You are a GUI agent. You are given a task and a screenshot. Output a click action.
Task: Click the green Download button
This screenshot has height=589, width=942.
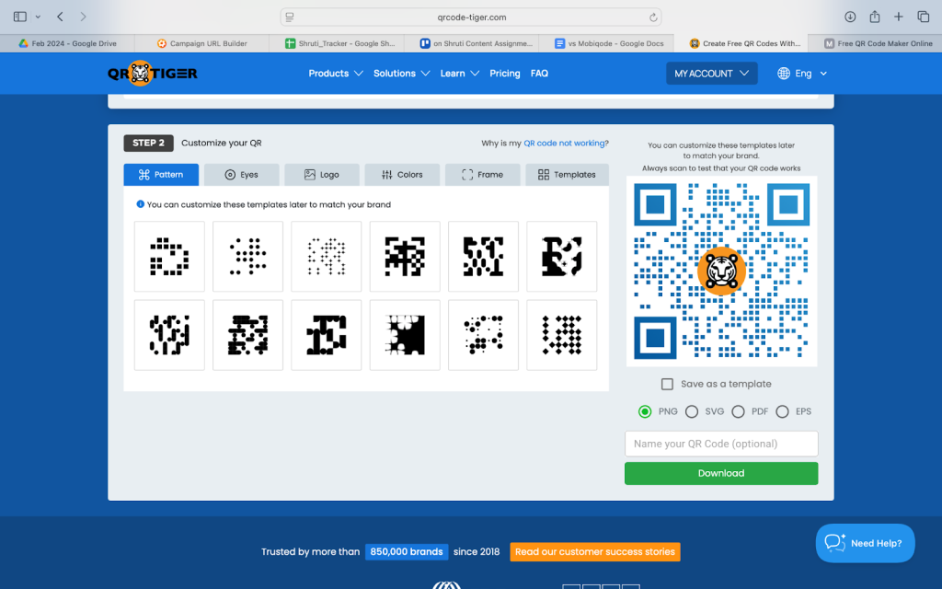point(720,473)
